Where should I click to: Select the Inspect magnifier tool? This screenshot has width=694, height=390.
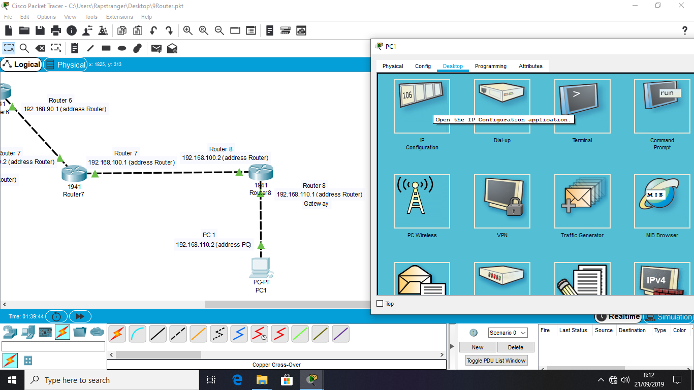pos(24,48)
